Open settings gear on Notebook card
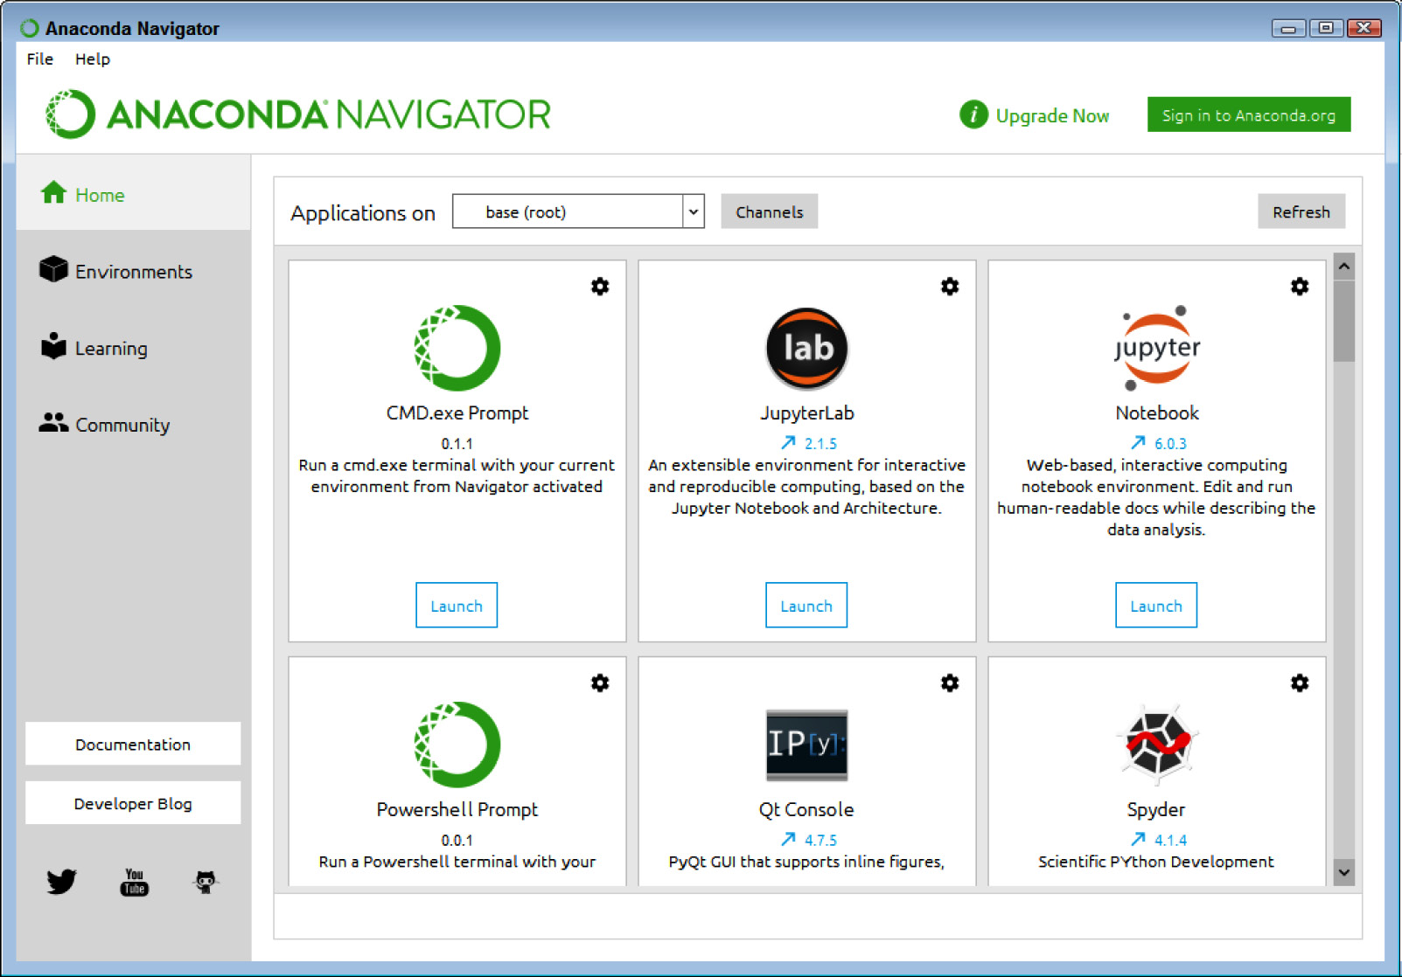 pos(1300,287)
